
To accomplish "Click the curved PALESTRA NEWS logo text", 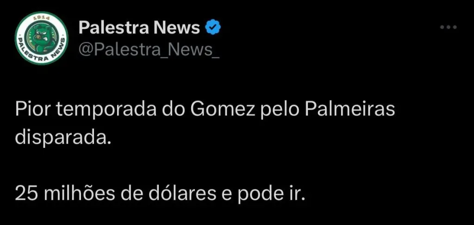I will point(41,52).
